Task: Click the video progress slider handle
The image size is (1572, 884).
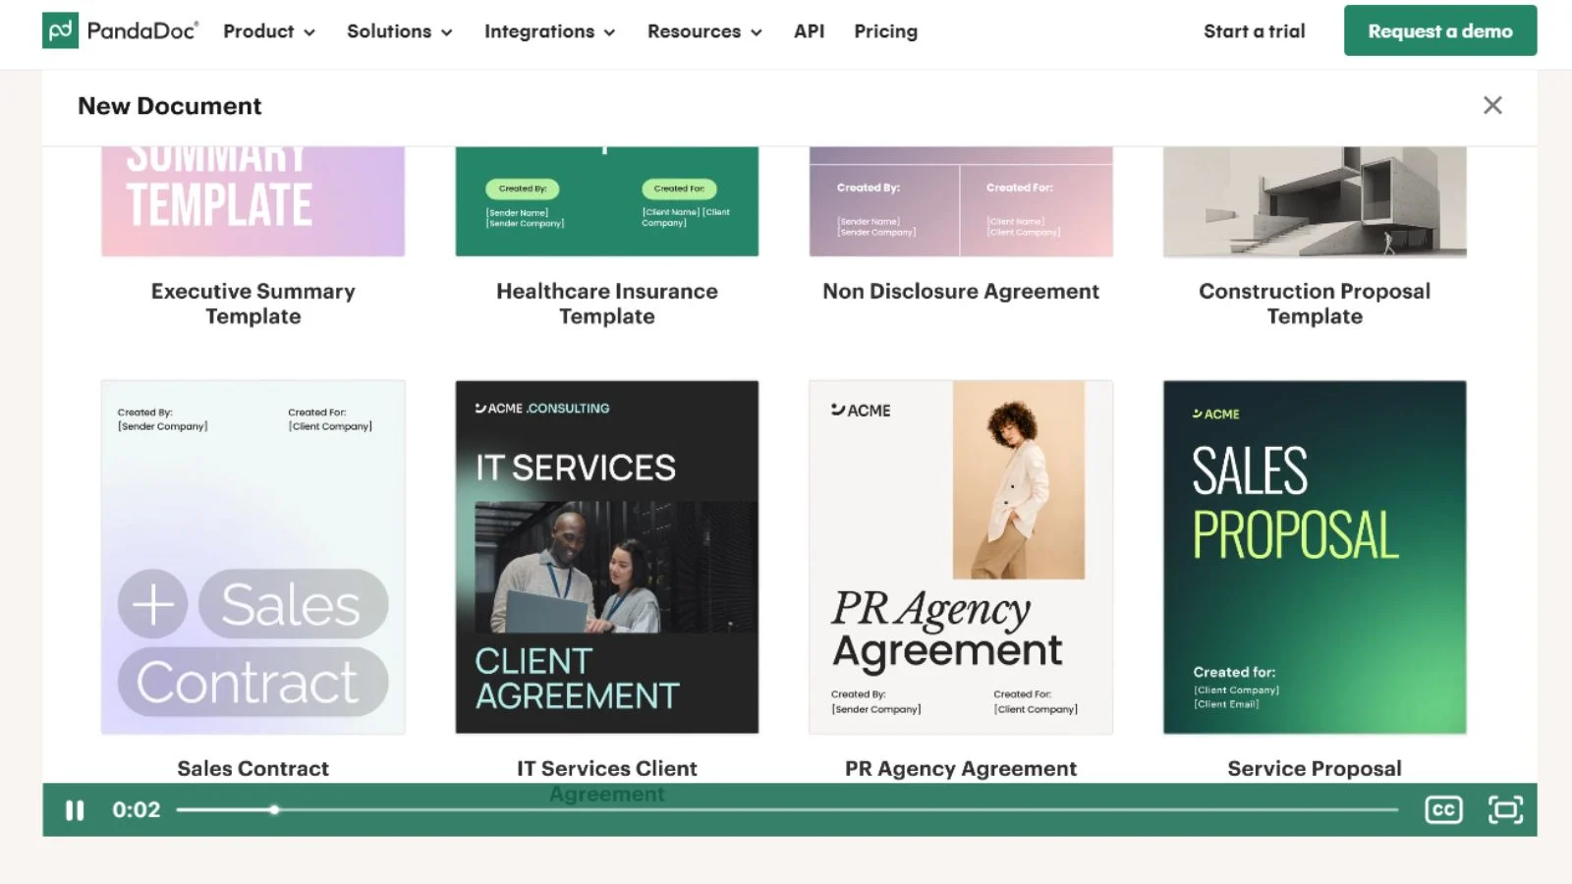Action: click(x=274, y=809)
